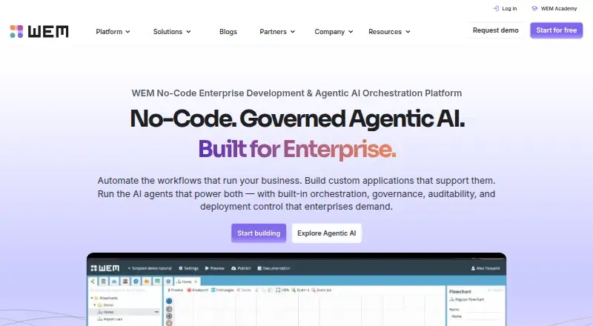Open the Platform dropdown menu

coord(113,32)
